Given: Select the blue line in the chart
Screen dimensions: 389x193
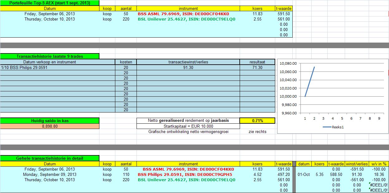Looking at the screenshot, I should (x=310, y=81).
